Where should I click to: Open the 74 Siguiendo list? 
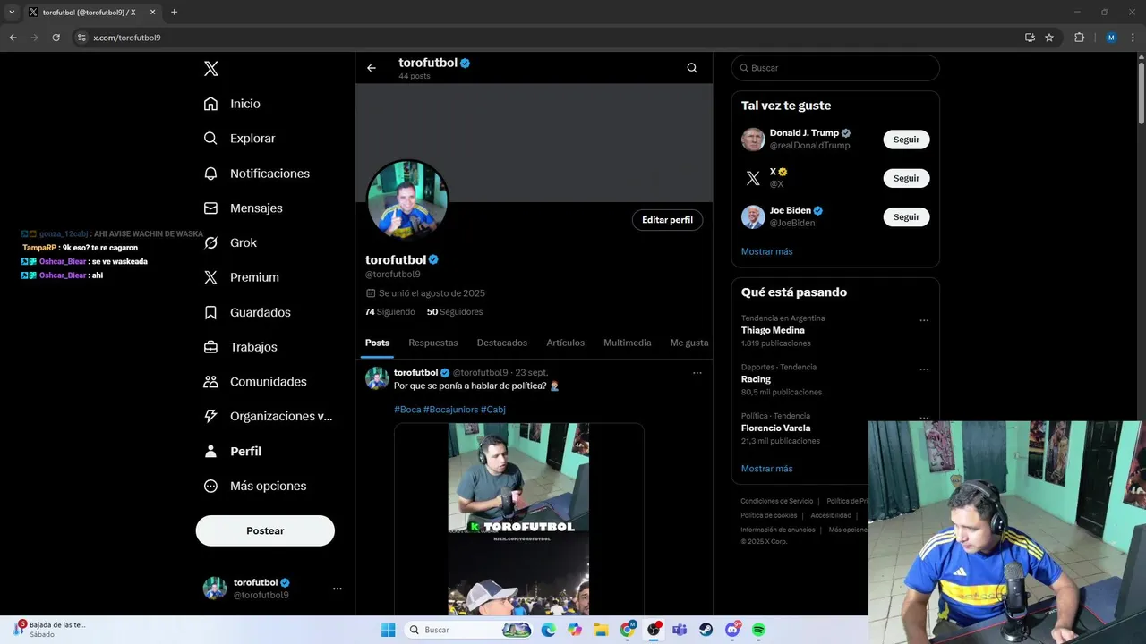pos(390,312)
